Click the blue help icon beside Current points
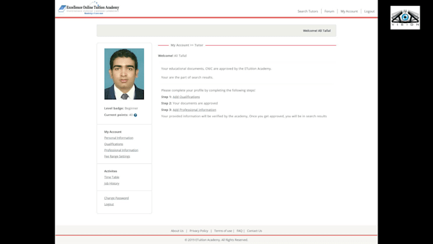Screen dimensions: 433x244 (x=135, y=115)
